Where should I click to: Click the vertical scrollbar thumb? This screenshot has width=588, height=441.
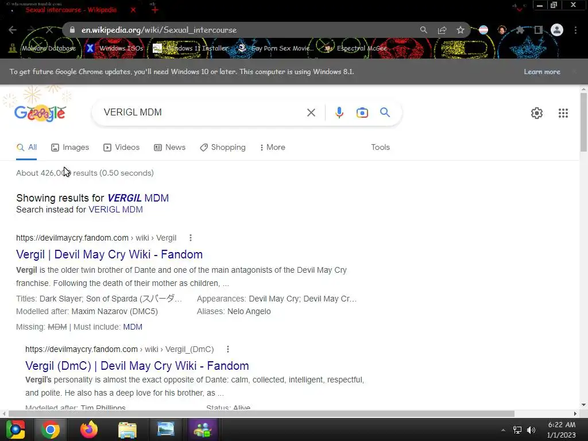[x=583, y=122]
